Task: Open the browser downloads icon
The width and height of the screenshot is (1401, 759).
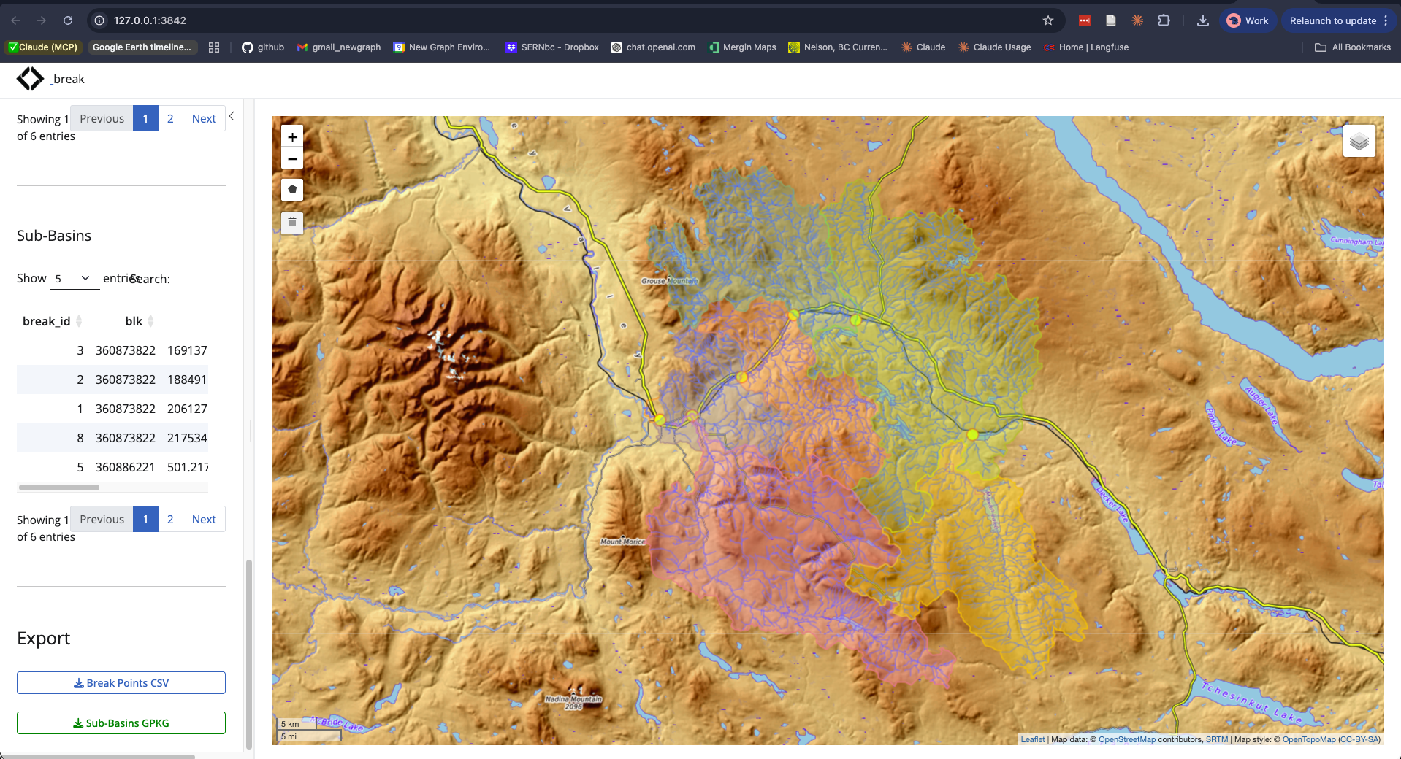Action: click(x=1203, y=20)
